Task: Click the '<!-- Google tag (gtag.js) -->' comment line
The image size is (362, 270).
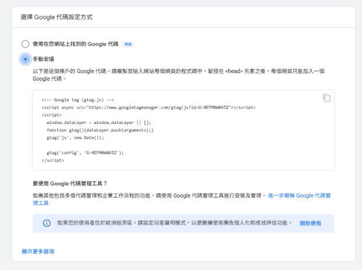Action: tap(78, 100)
